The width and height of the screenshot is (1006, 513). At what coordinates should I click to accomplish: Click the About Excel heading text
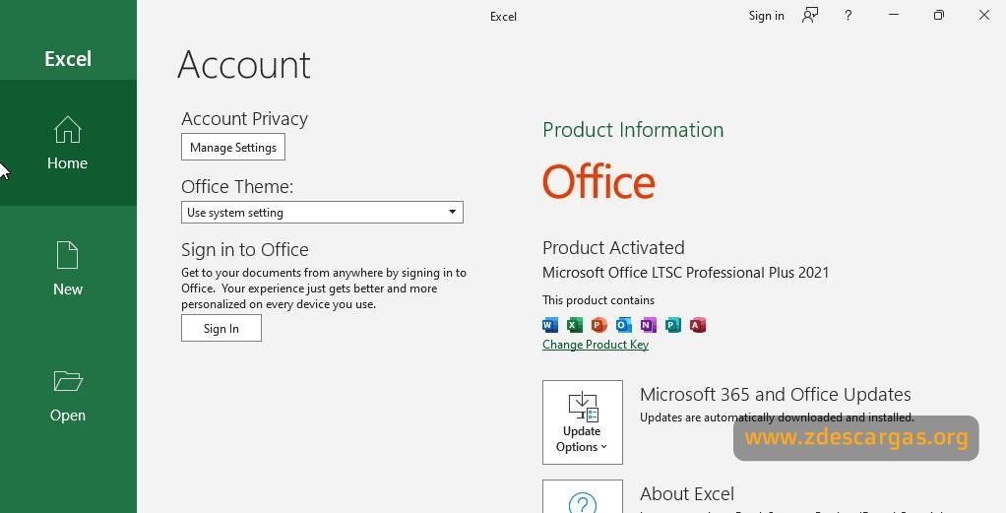pyautogui.click(x=687, y=493)
